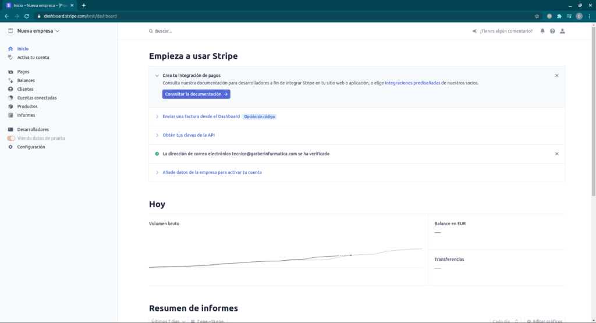Open Enviar una factura desde el Dashboard link
This screenshot has width=596, height=323.
pyautogui.click(x=201, y=116)
